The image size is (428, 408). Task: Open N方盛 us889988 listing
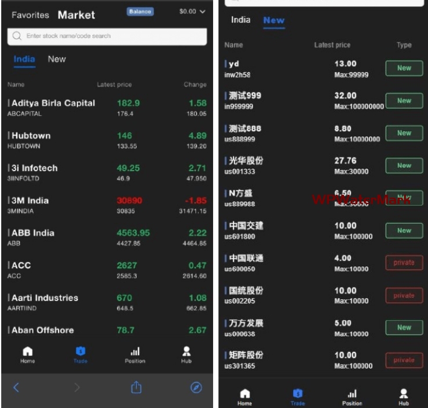coord(323,198)
